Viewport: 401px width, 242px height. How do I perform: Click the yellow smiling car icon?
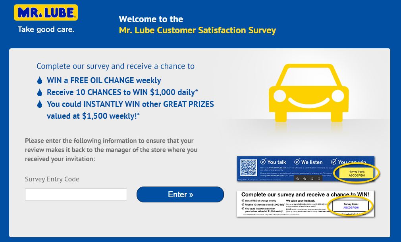pyautogui.click(x=308, y=92)
